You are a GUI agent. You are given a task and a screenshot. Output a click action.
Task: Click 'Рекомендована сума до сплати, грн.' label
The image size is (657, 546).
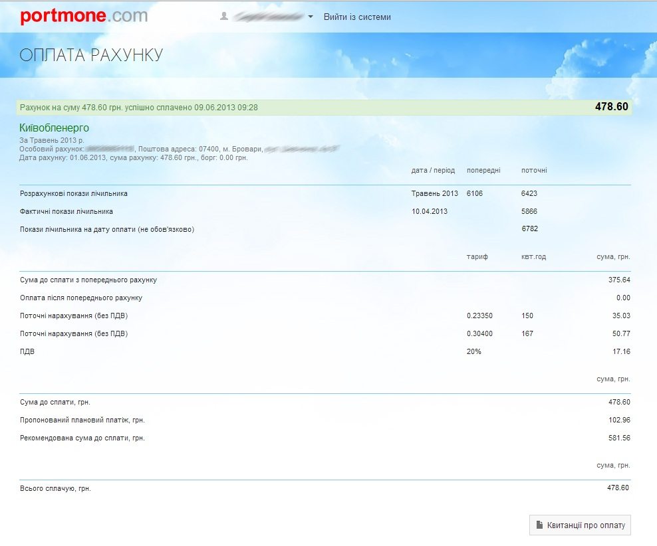point(82,438)
